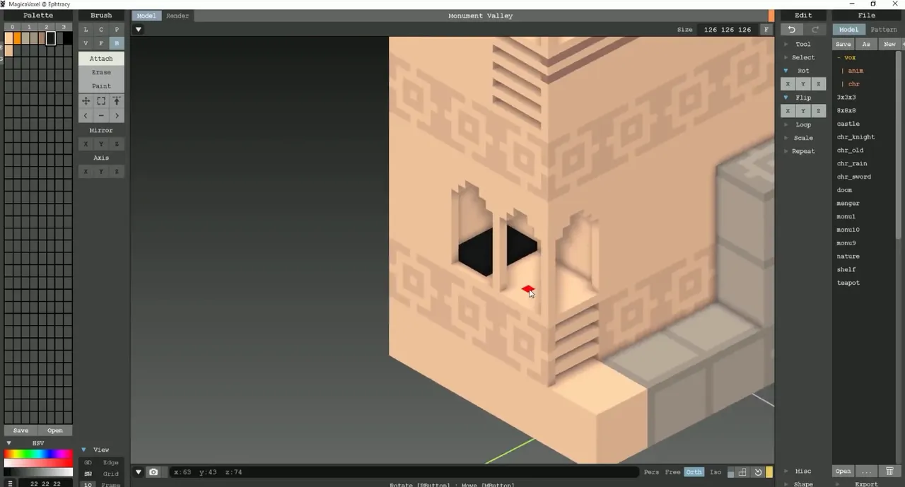
Task: Pick the bright orange palette swatch
Action: coord(17,38)
